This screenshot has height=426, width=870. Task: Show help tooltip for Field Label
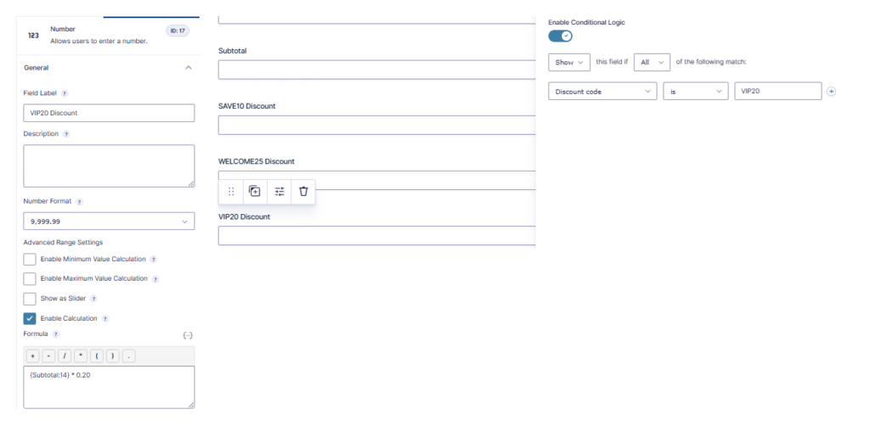[65, 93]
